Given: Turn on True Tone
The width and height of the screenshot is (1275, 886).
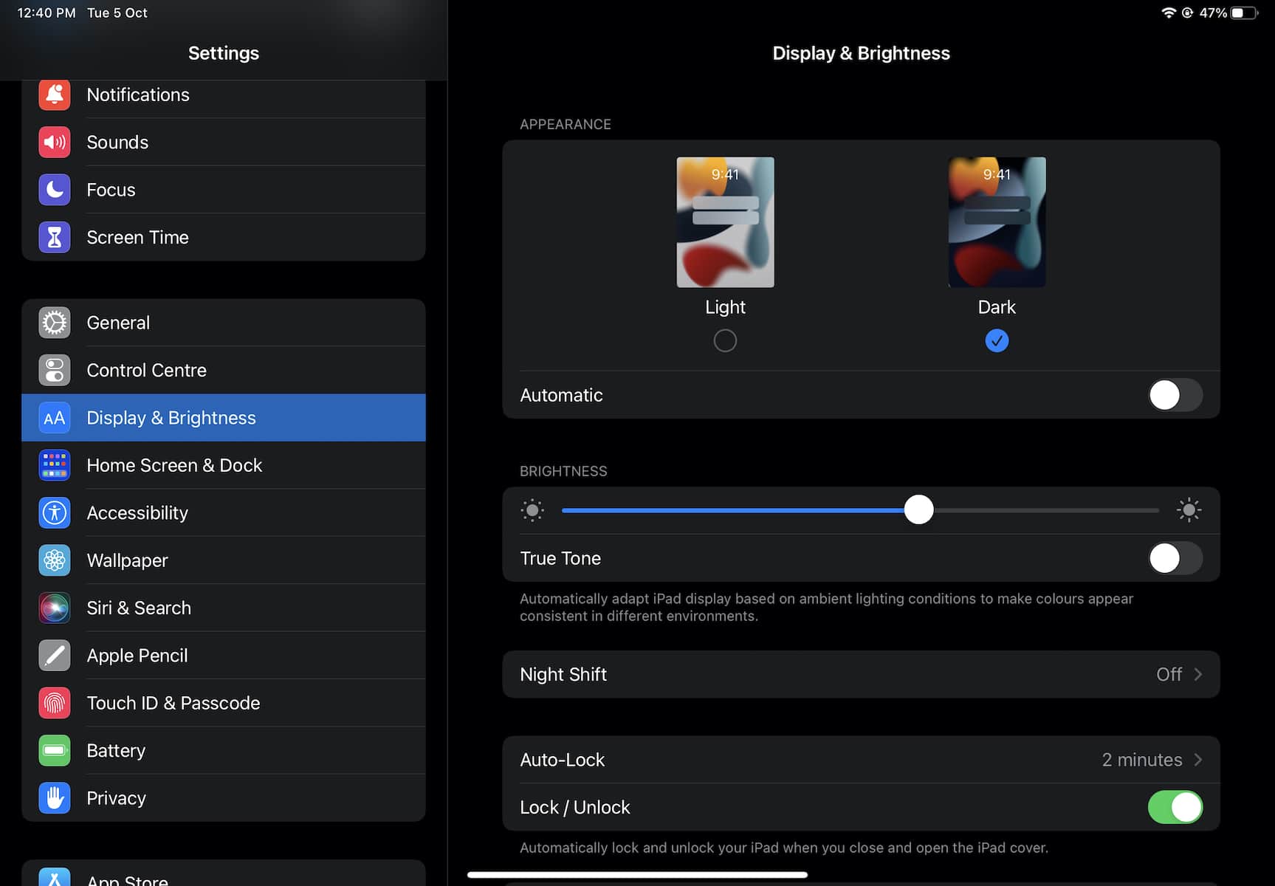Looking at the screenshot, I should [x=1175, y=558].
